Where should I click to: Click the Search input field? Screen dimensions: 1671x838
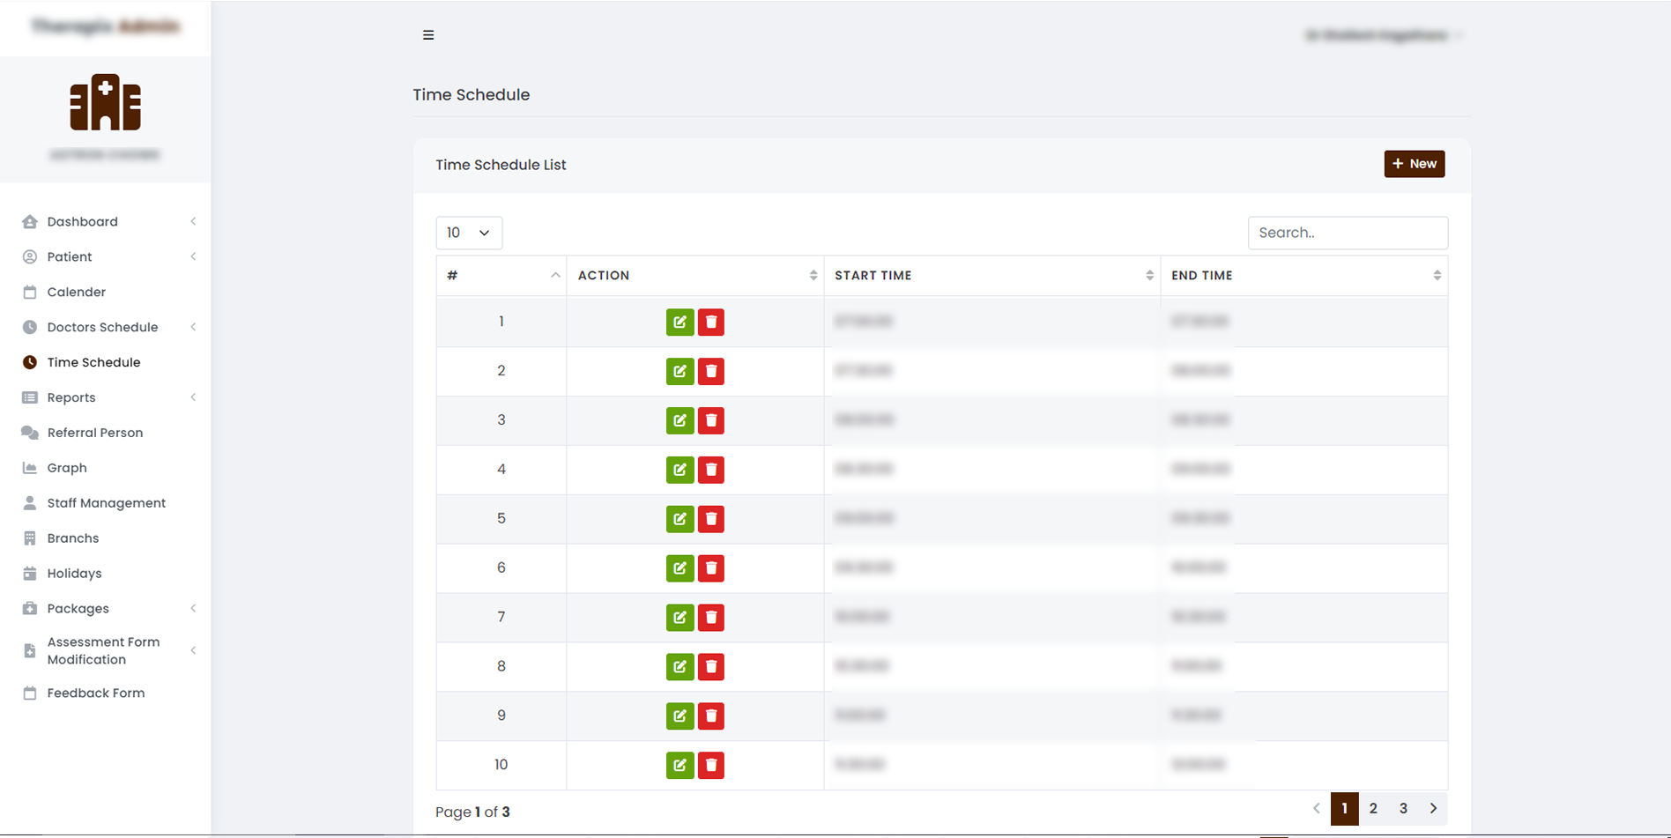tap(1348, 233)
